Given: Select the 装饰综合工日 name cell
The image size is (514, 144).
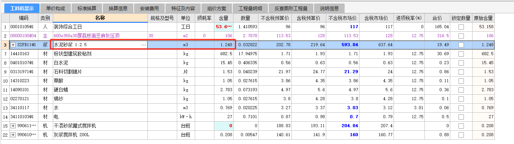Looking at the screenshot, I should tap(100, 27).
